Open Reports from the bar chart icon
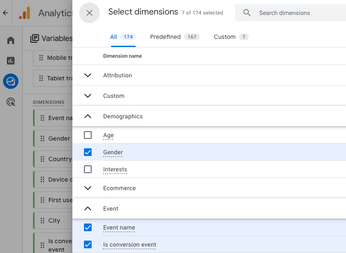Viewport: 346px width, 253px height. click(x=11, y=61)
